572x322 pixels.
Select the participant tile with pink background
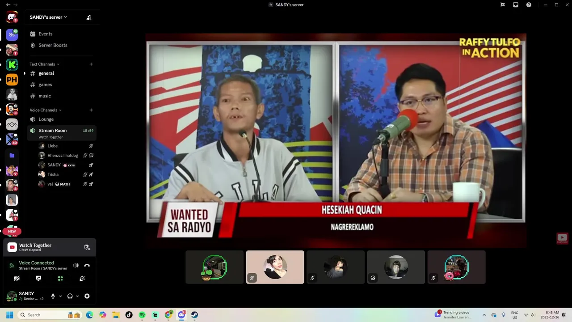[275, 267]
